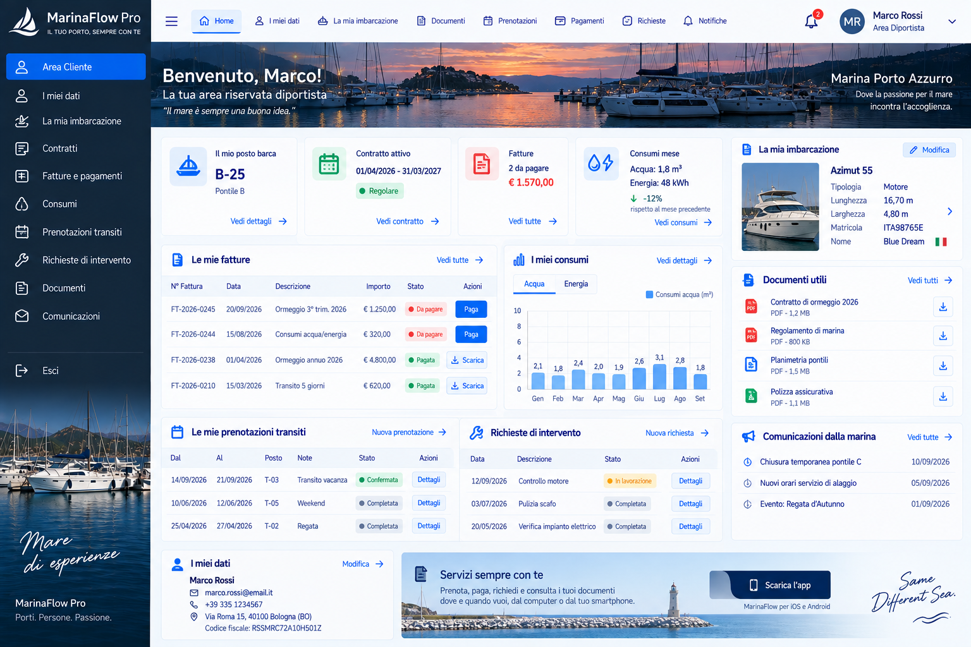Image resolution: width=971 pixels, height=647 pixels.
Task: Click the Richieste di intervento wrench icon
Action: pyautogui.click(x=22, y=260)
